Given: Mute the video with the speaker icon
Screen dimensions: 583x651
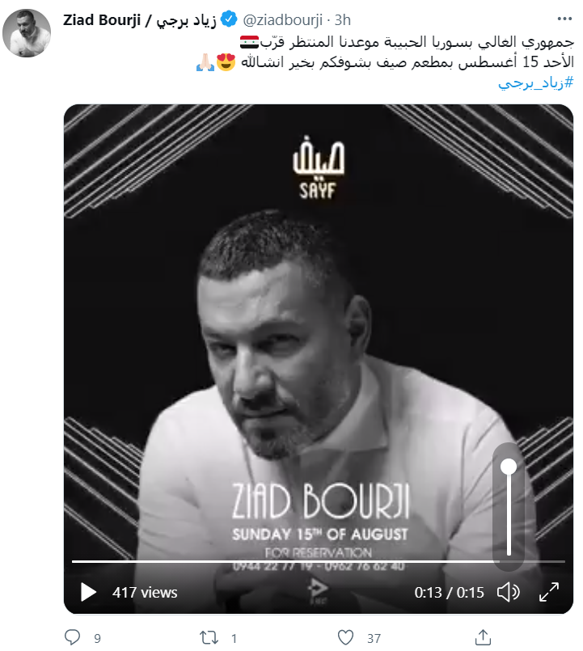Looking at the screenshot, I should coord(509,592).
